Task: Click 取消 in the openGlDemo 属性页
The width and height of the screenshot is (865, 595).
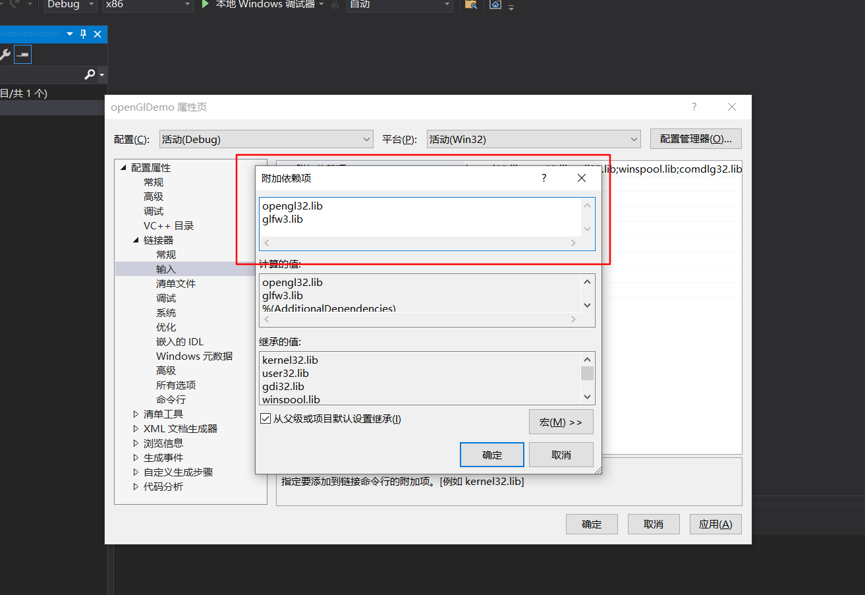Action: pos(654,524)
